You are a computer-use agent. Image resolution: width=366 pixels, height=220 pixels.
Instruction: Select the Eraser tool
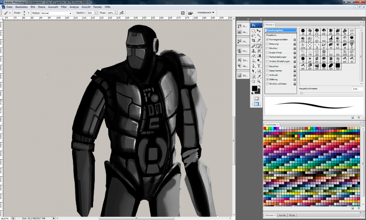[x=253, y=56]
